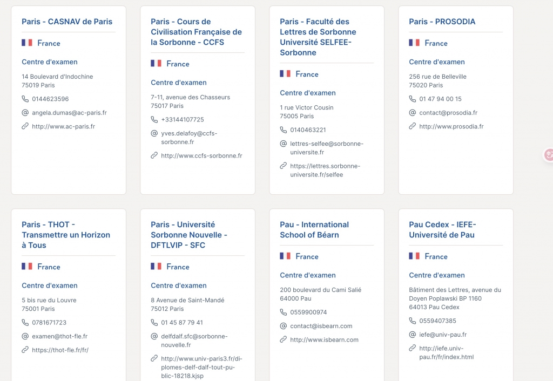This screenshot has height=381, width=553.
Task: Click the Paris - Université Sorbonne Nouvelle card title
Action: 188,235
